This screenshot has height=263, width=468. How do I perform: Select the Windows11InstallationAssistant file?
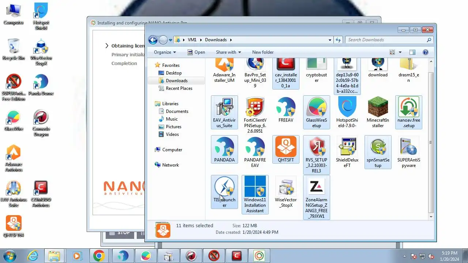click(255, 195)
